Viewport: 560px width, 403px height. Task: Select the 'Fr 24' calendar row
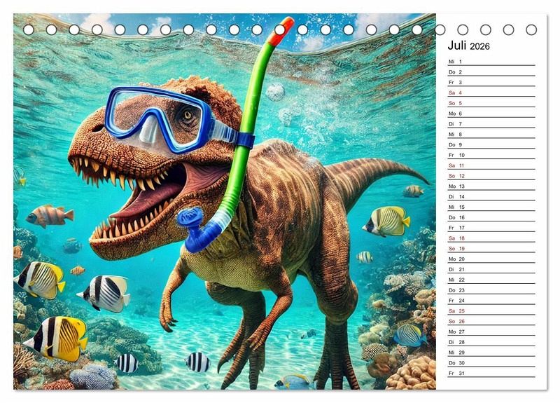click(x=491, y=300)
